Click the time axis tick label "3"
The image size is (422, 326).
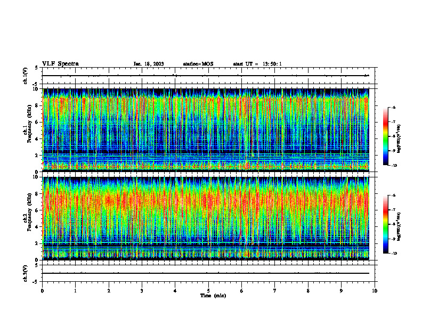[142, 291]
